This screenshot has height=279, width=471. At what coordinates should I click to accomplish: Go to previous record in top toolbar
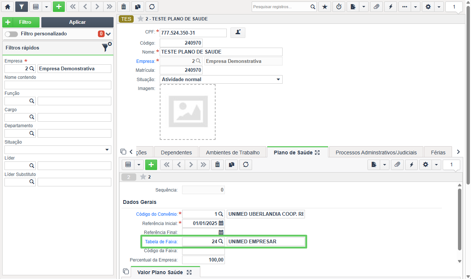click(x=85, y=7)
